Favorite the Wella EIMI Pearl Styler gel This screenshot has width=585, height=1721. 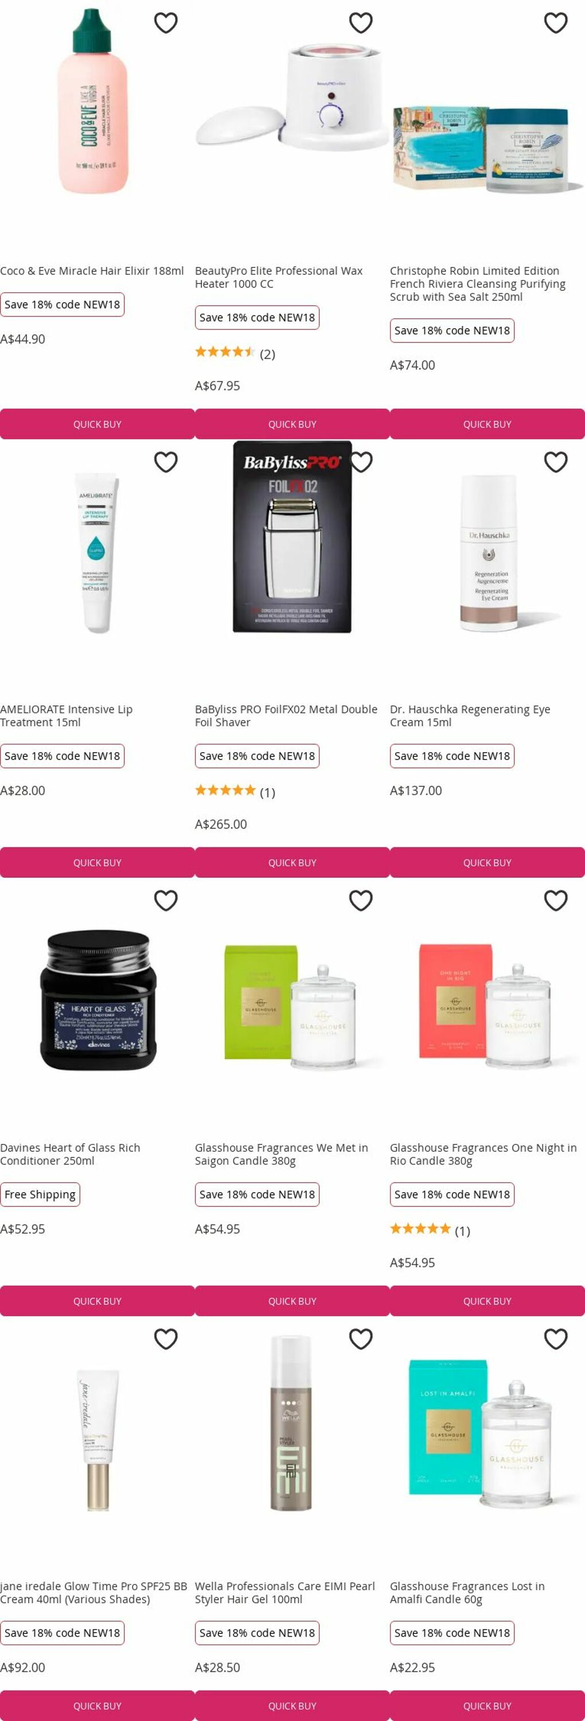(x=361, y=1338)
